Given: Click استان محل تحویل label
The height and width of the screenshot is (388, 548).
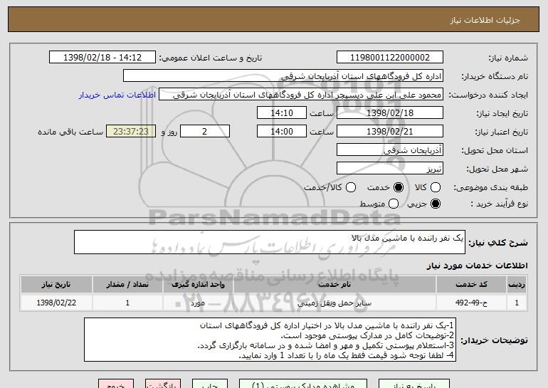Looking at the screenshot, I should 495,150.
